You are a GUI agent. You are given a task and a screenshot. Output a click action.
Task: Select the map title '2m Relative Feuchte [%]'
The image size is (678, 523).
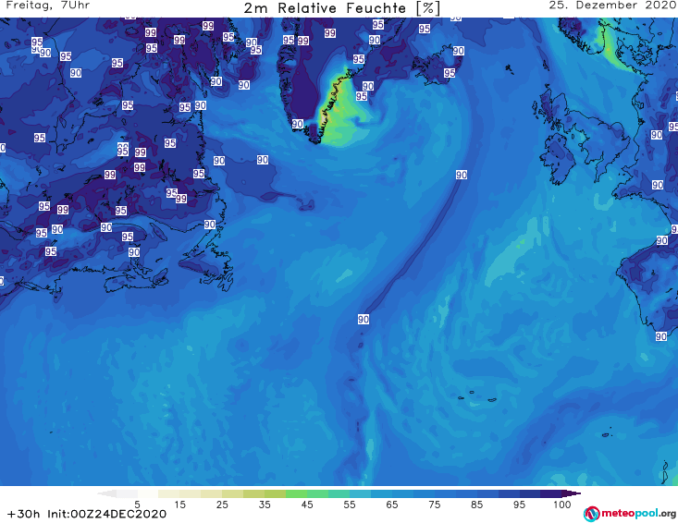pyautogui.click(x=342, y=8)
